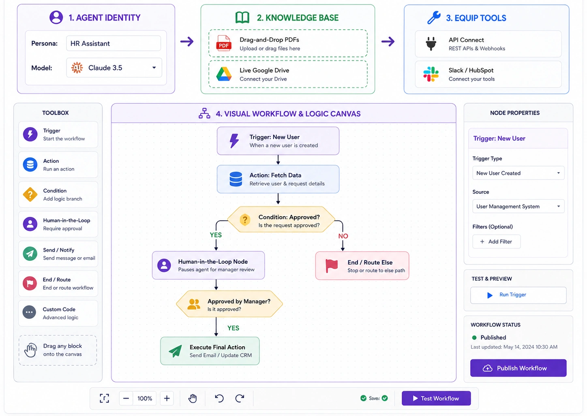This screenshot has height=416, width=587.
Task: Click the people icon on Approved by Manager node
Action: point(194,304)
